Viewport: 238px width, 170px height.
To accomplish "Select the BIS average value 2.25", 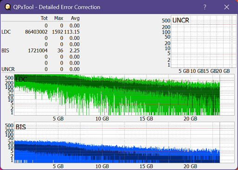I will pos(75,51).
